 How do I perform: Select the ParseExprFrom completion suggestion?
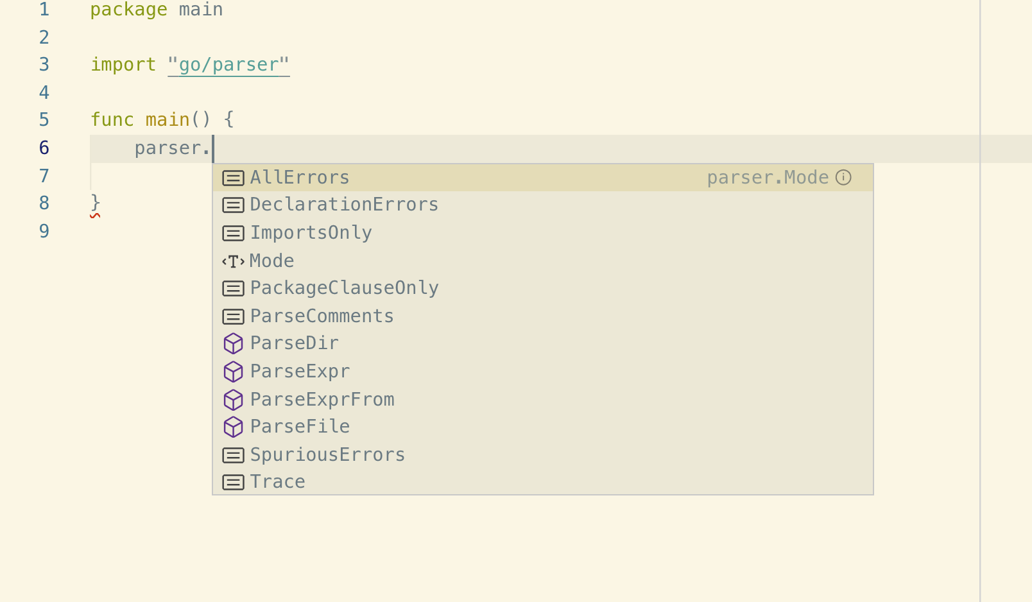(322, 399)
